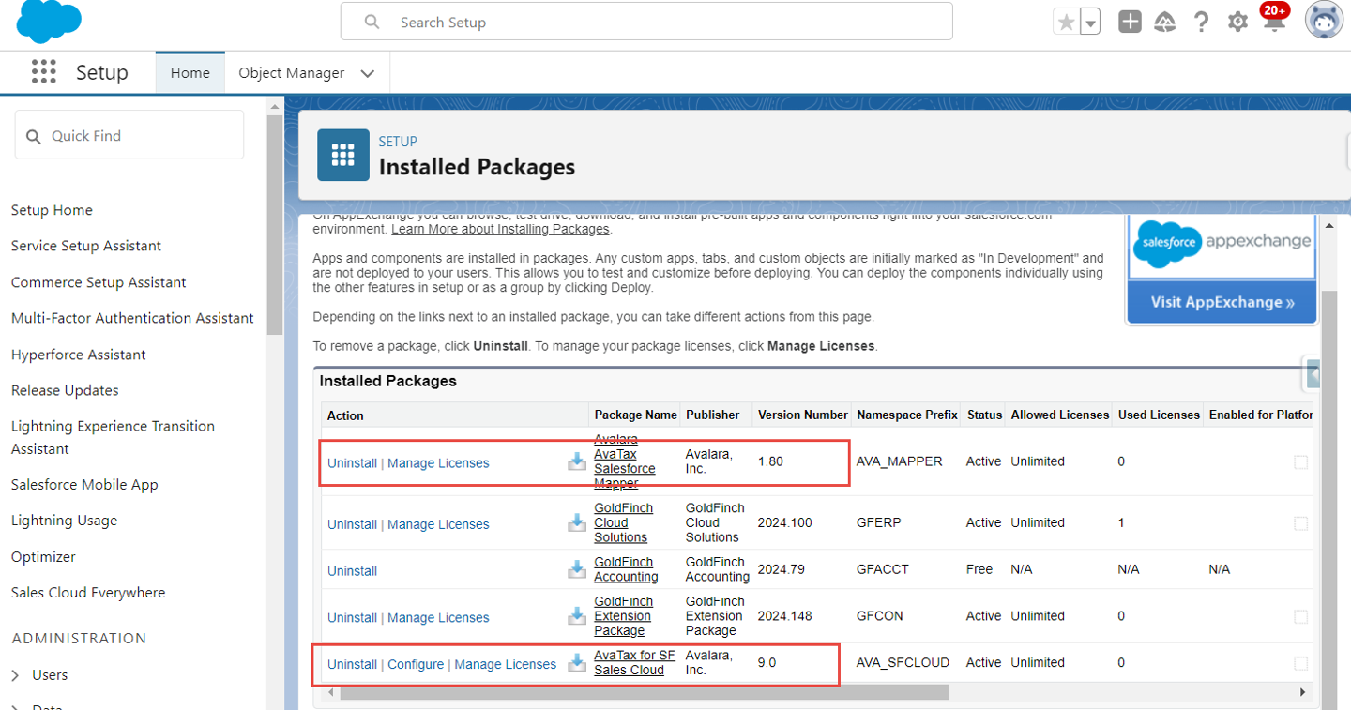Toggle Enabled for Platform checkbox in AVA_MAPPER row

pyautogui.click(x=1300, y=462)
